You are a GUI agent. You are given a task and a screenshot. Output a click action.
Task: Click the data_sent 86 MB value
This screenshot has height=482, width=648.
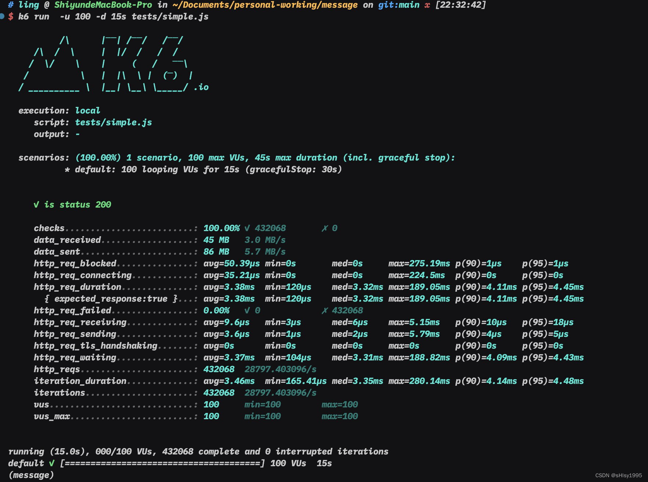click(216, 252)
